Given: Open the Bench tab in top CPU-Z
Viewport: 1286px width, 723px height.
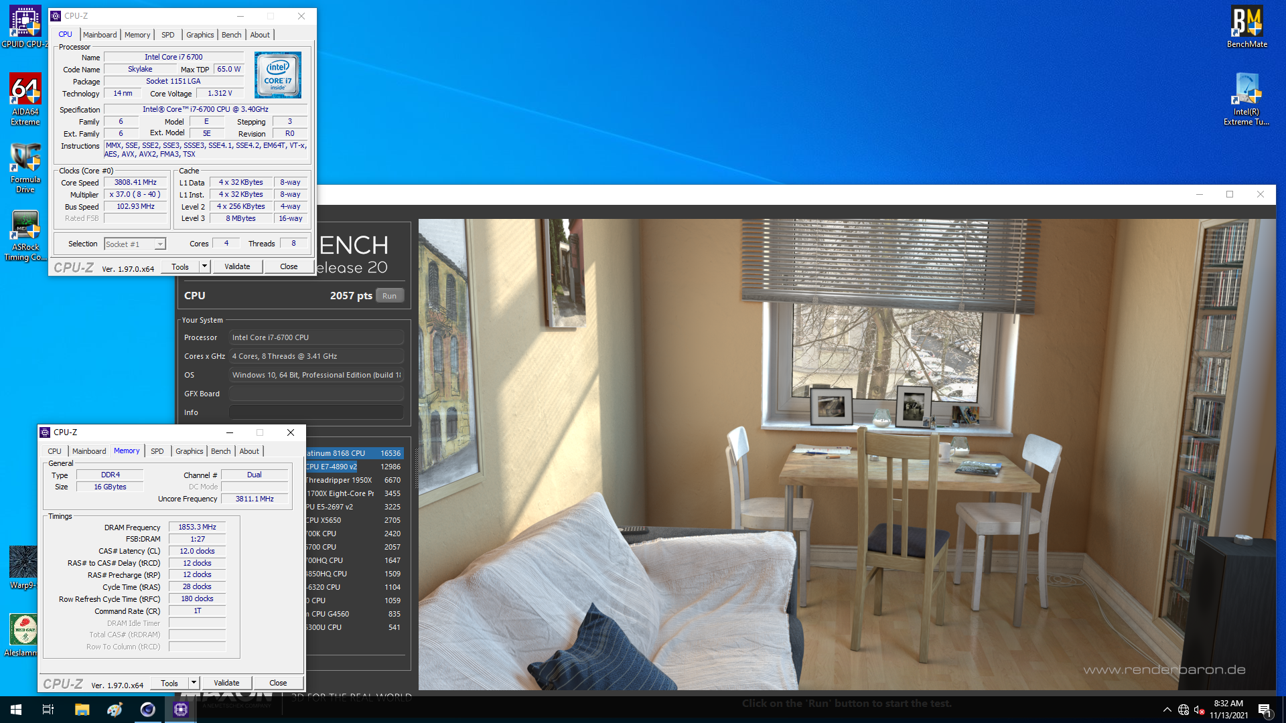Looking at the screenshot, I should coord(232,35).
